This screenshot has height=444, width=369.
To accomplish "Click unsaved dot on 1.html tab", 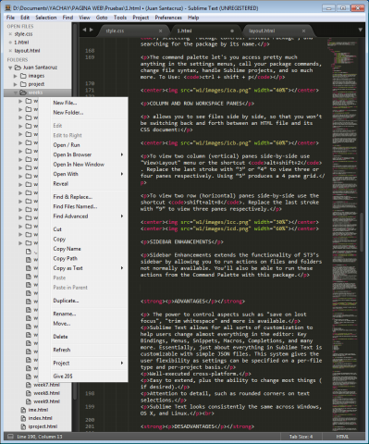I will click(x=232, y=31).
